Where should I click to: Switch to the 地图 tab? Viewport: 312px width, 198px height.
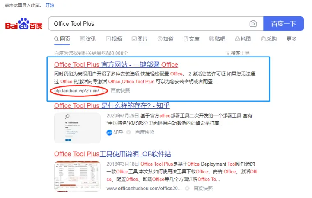pos(243,39)
